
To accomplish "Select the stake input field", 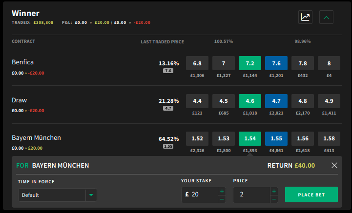I will point(200,194).
